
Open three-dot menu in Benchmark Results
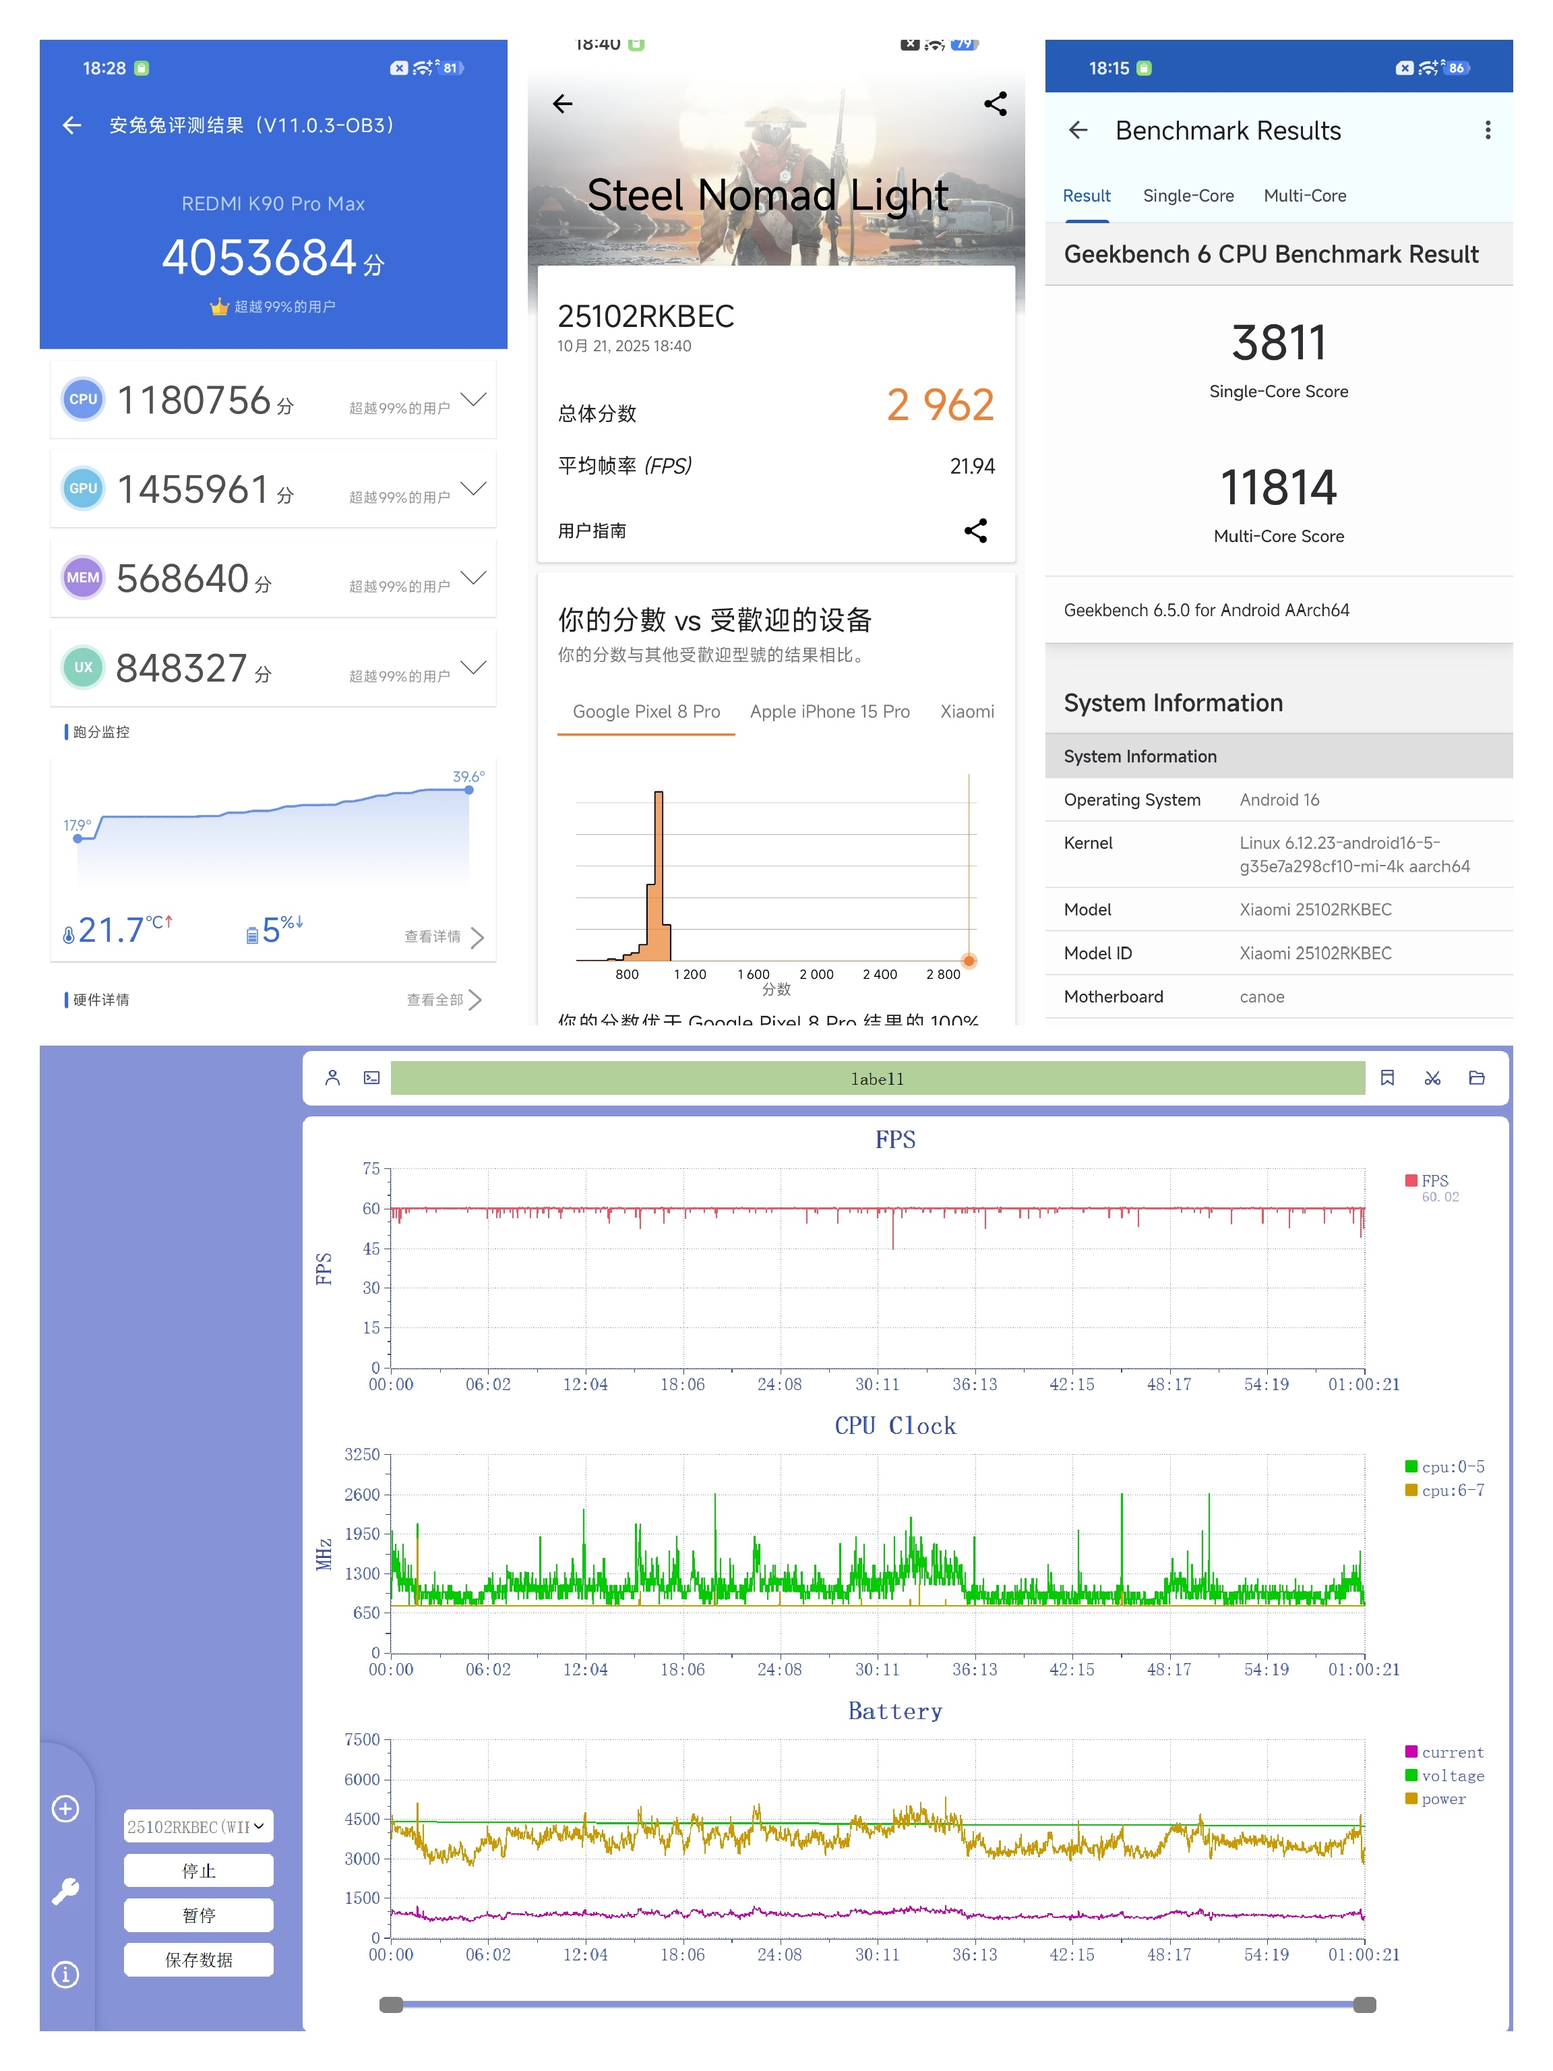1486,130
